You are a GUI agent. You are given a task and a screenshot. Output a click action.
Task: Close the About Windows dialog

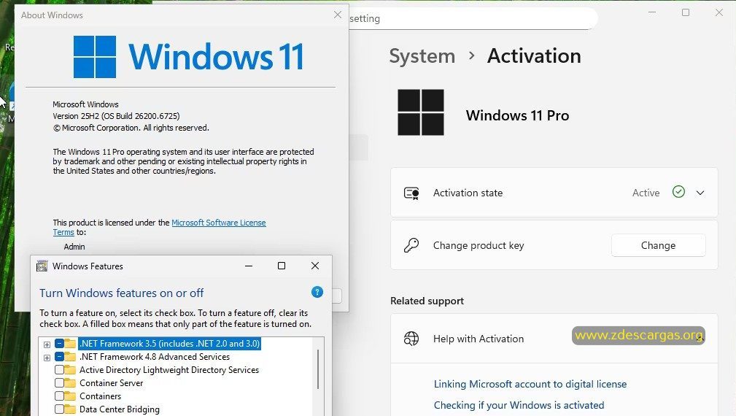tap(338, 15)
